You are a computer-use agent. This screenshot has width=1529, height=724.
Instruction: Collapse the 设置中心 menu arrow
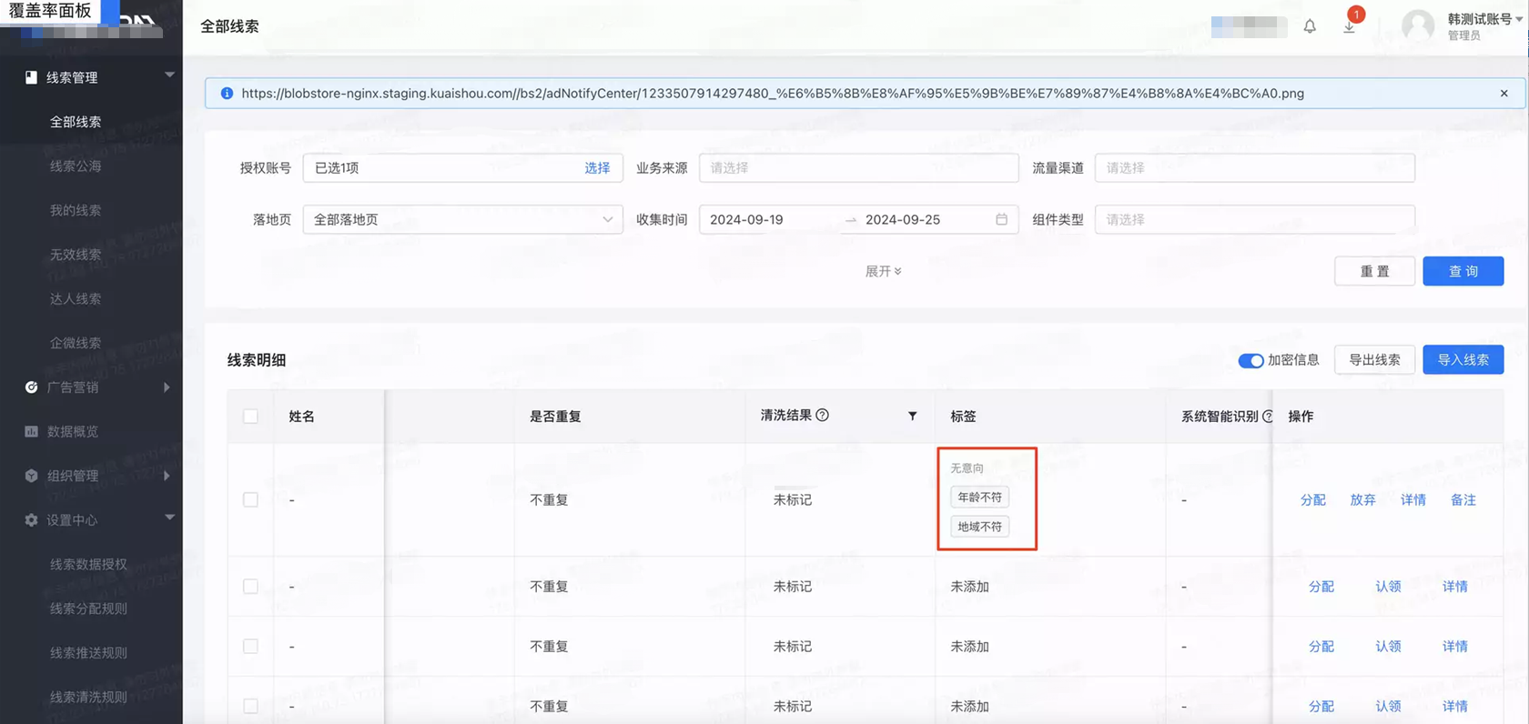(169, 518)
